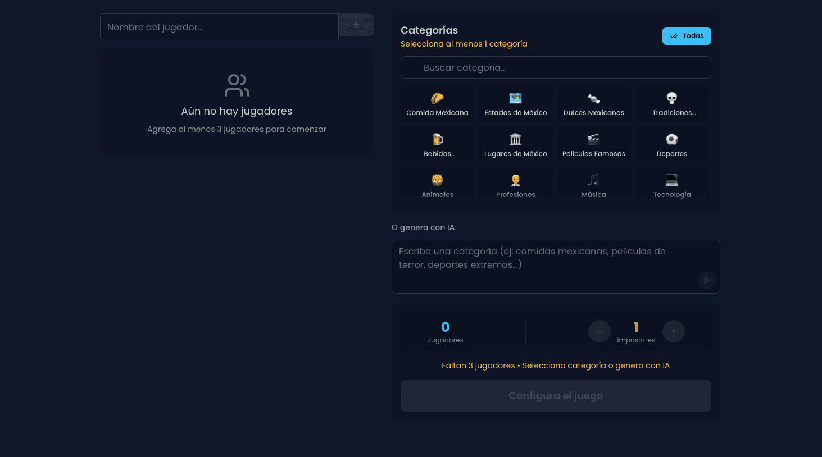Choose the Películas Famosas clapperboard category
The height and width of the screenshot is (457, 822).
[593, 145]
